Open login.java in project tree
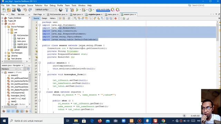The image size is (221, 124). [x=21, y=38]
